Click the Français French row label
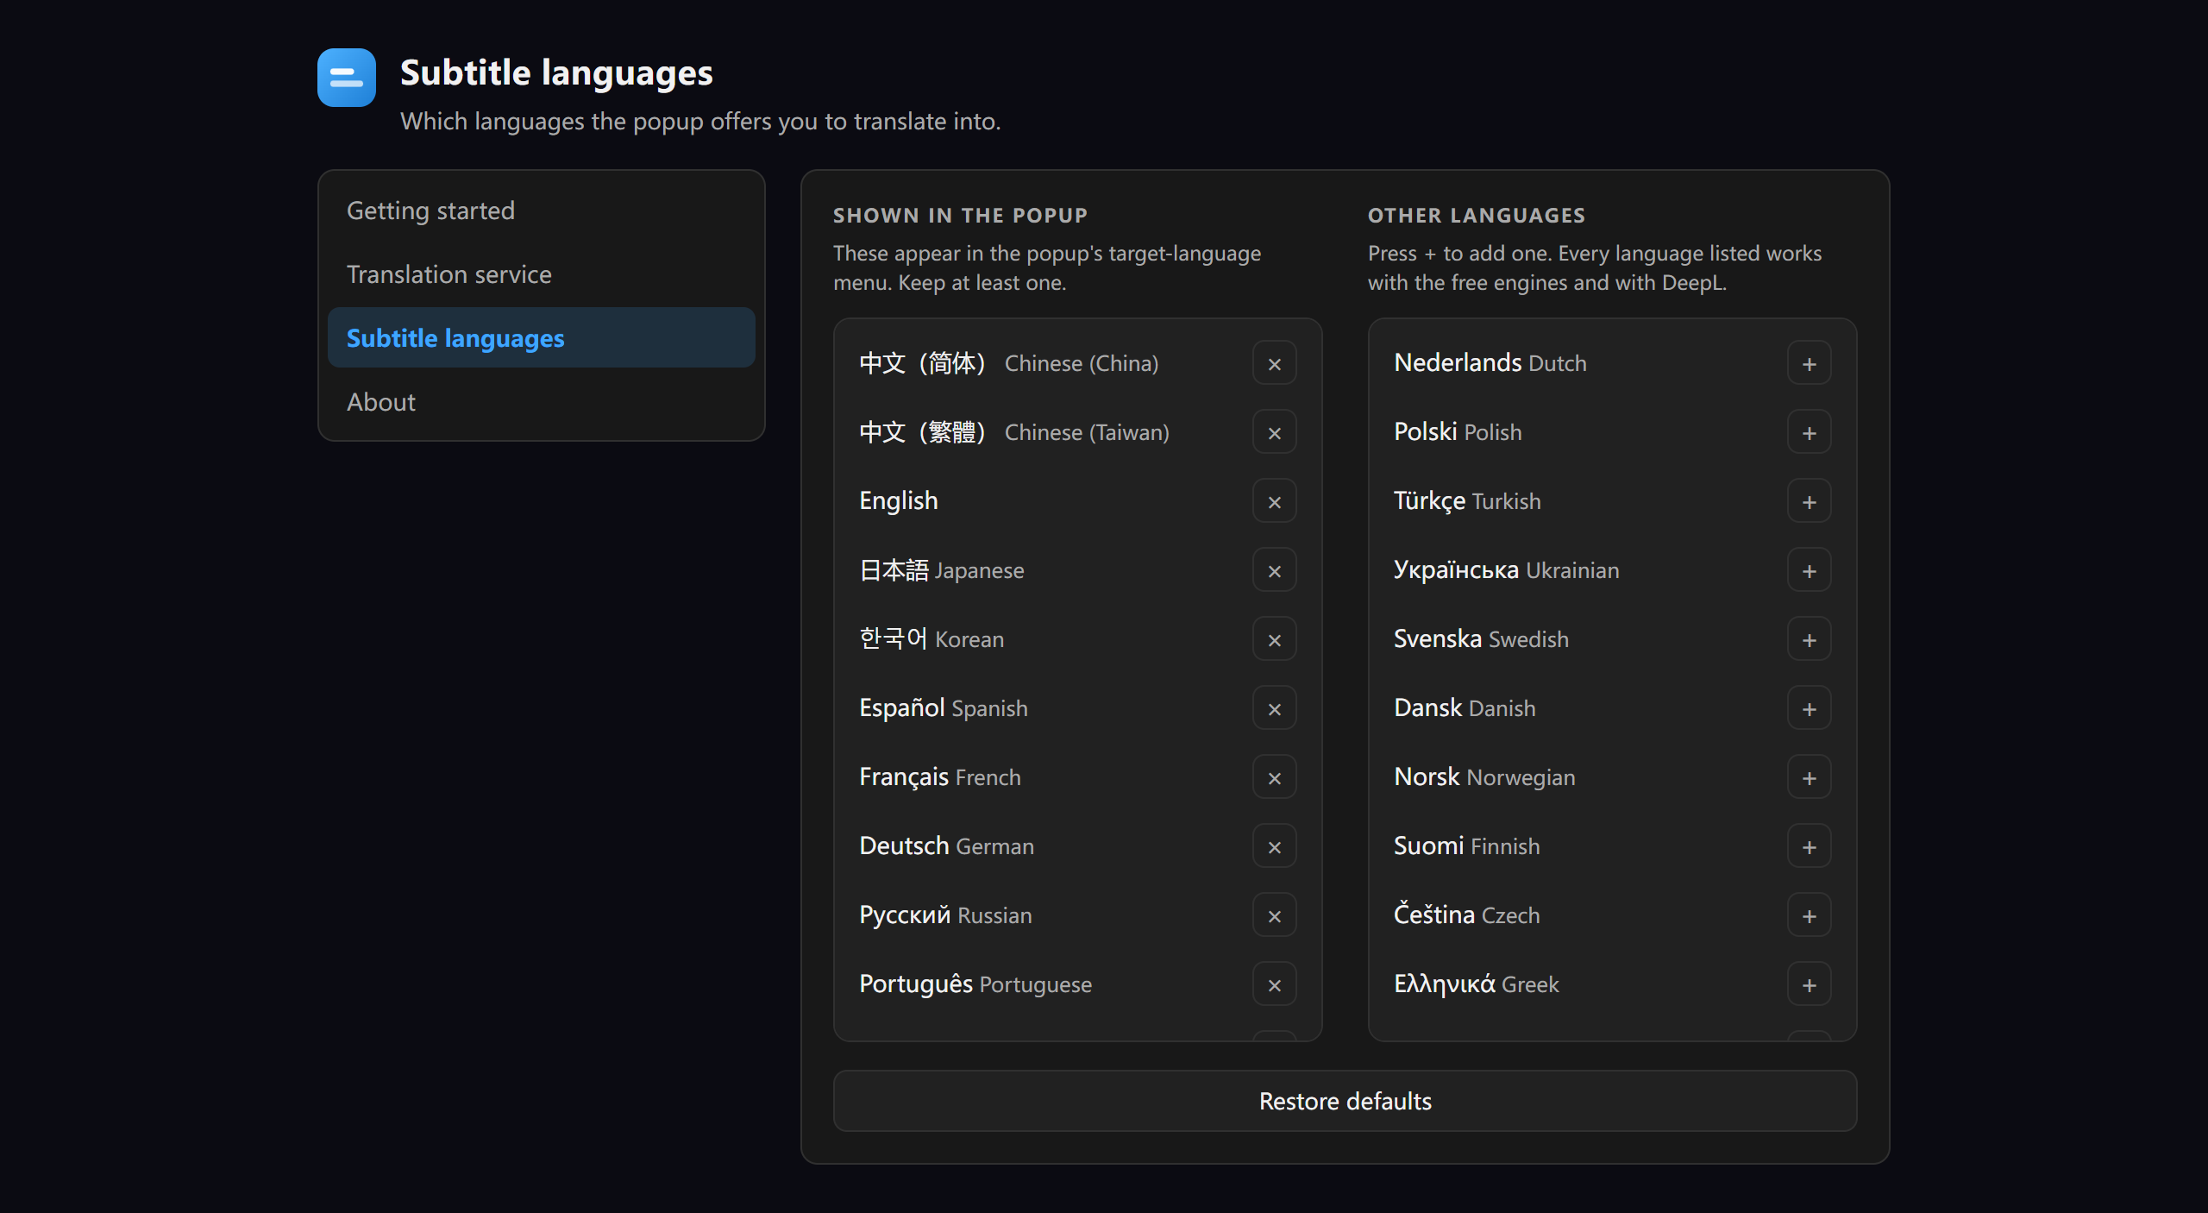Image resolution: width=2208 pixels, height=1213 pixels. 939,777
